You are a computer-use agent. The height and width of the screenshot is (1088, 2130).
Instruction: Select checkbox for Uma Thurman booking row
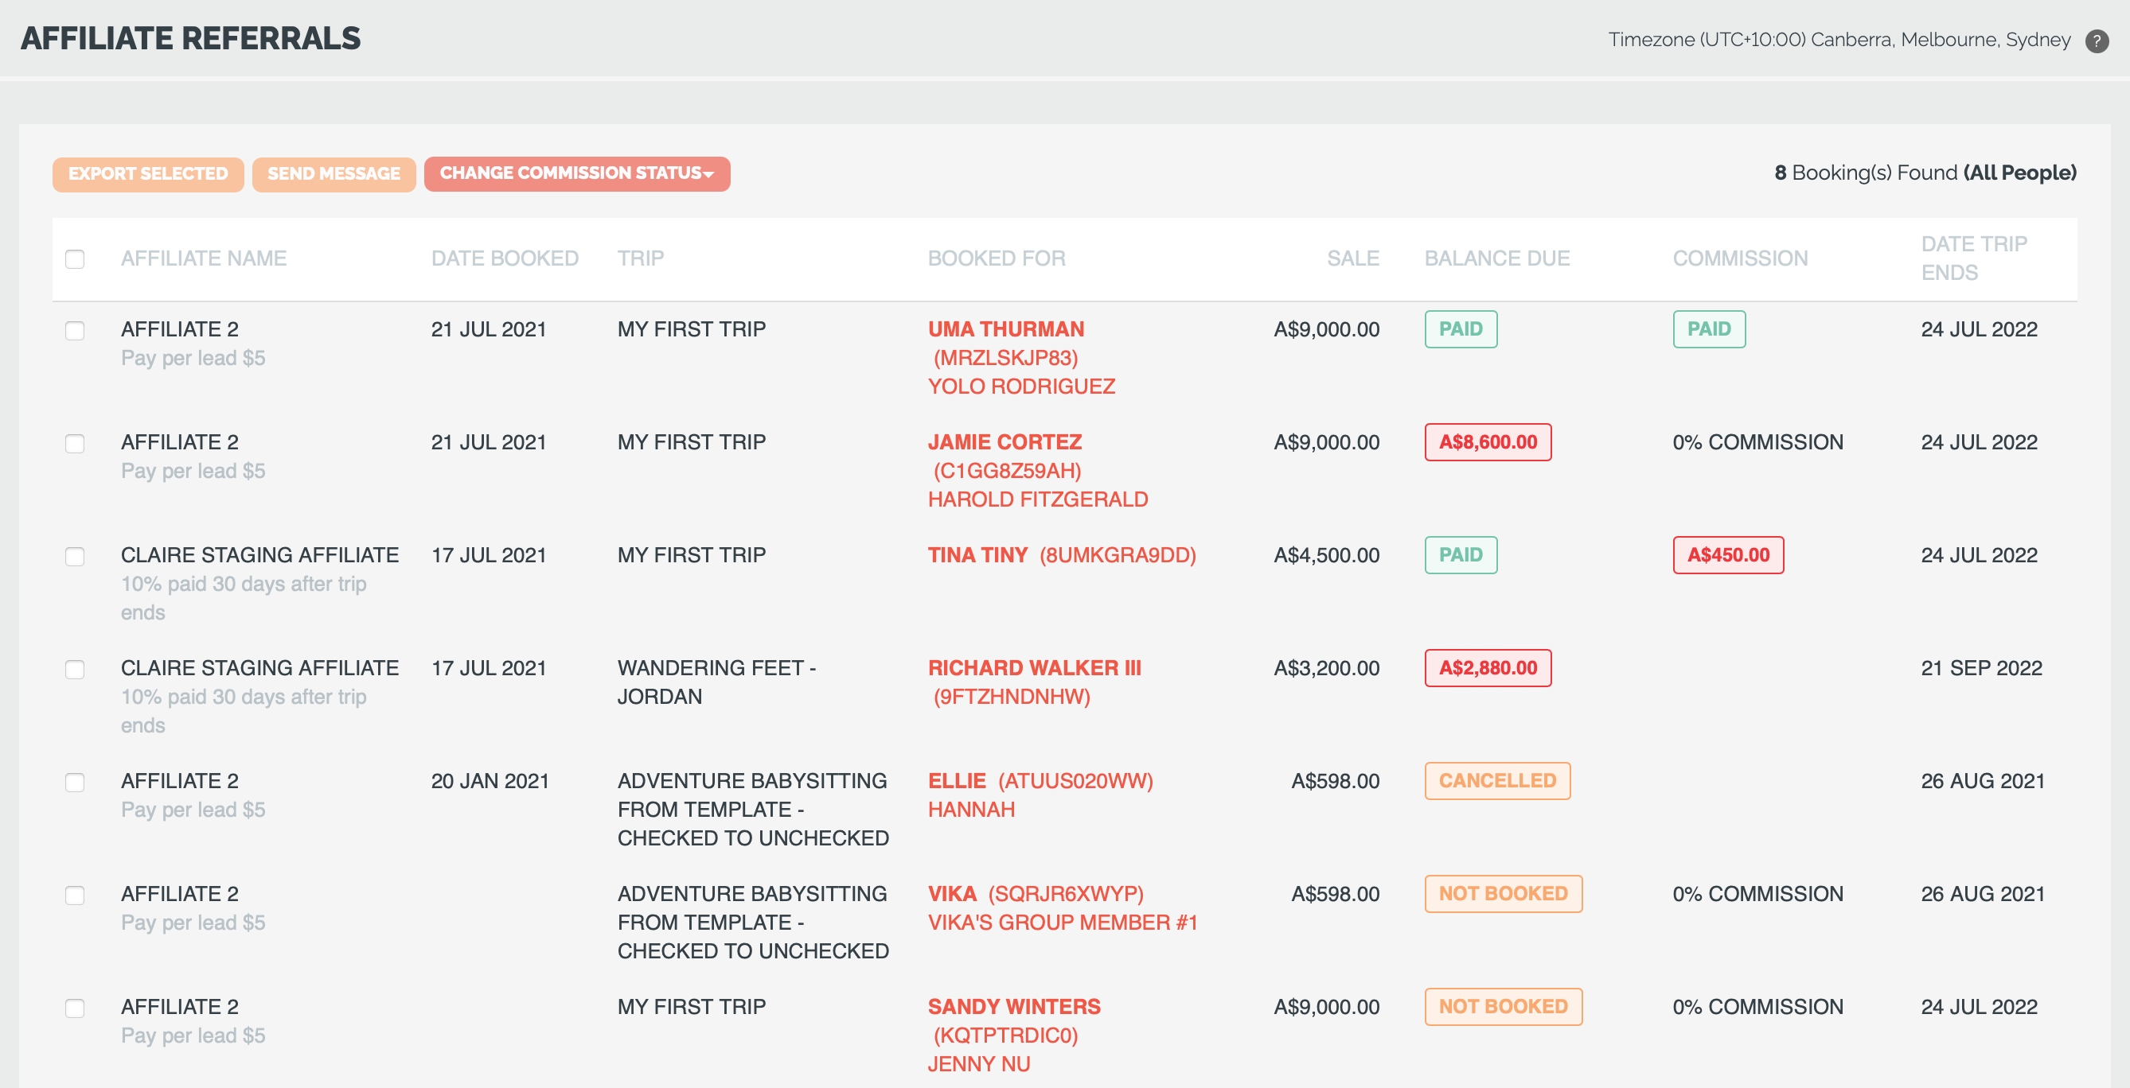[x=76, y=330]
